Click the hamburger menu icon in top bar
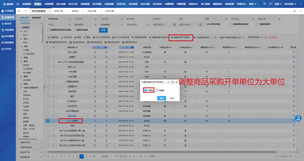Image resolution: width=304 pixels, height=161 pixels. coord(18,4)
